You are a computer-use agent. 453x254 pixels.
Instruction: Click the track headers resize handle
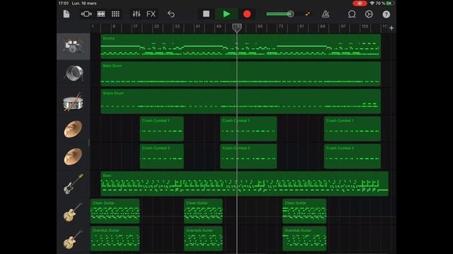[x=89, y=143]
